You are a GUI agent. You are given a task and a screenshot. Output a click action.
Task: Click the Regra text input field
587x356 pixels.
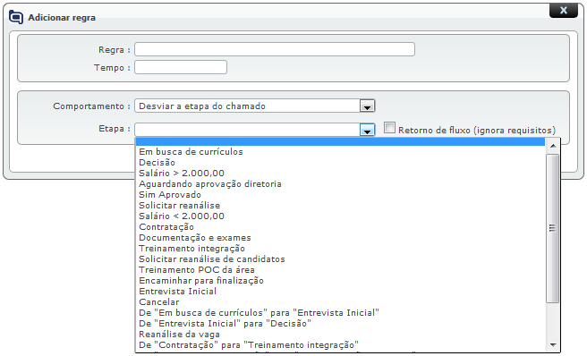275,49
